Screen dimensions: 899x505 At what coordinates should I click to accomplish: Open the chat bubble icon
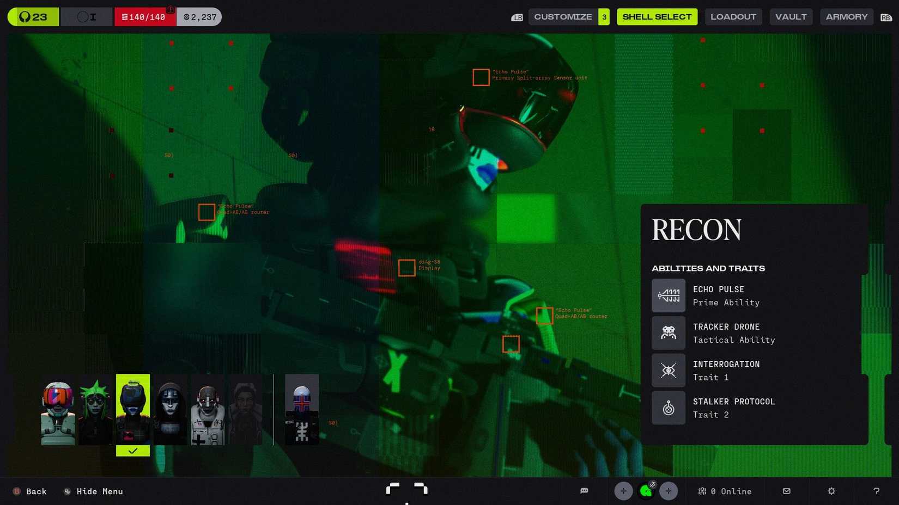(584, 491)
